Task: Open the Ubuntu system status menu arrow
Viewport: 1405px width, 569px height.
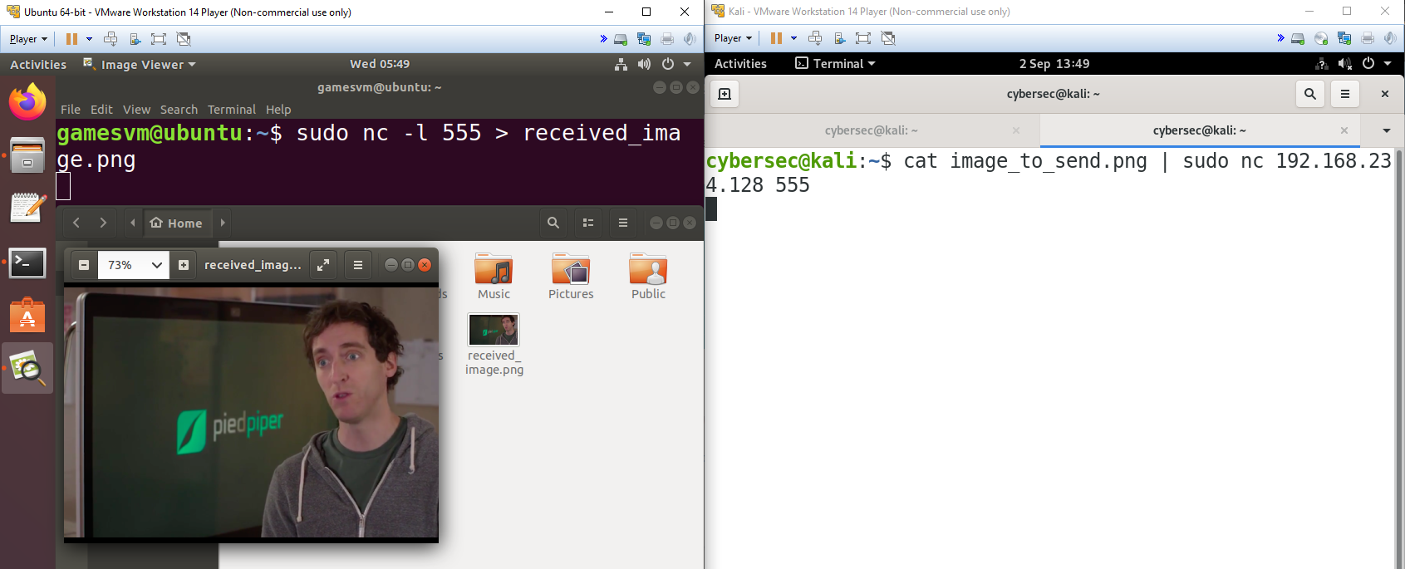Action: click(687, 64)
